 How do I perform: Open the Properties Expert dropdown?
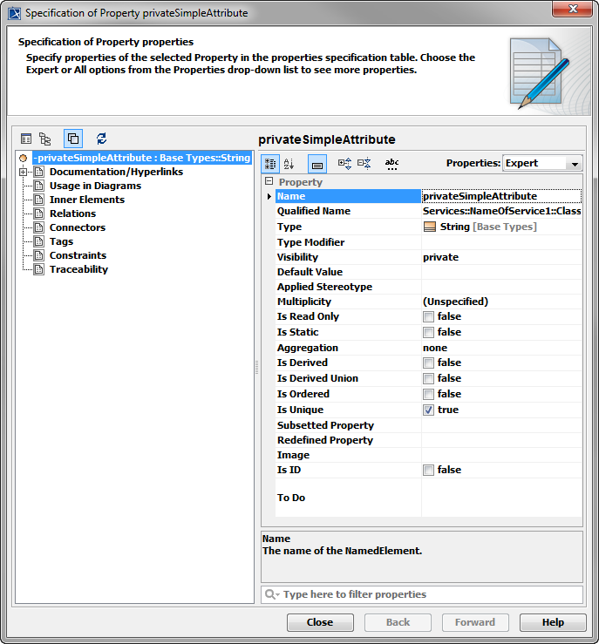542,163
